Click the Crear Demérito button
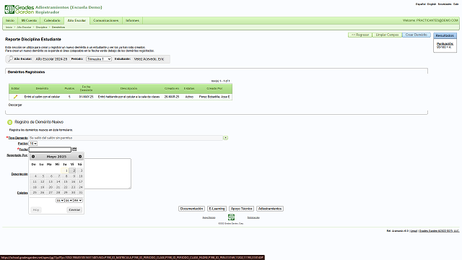This screenshot has height=260, width=462. (x=417, y=35)
